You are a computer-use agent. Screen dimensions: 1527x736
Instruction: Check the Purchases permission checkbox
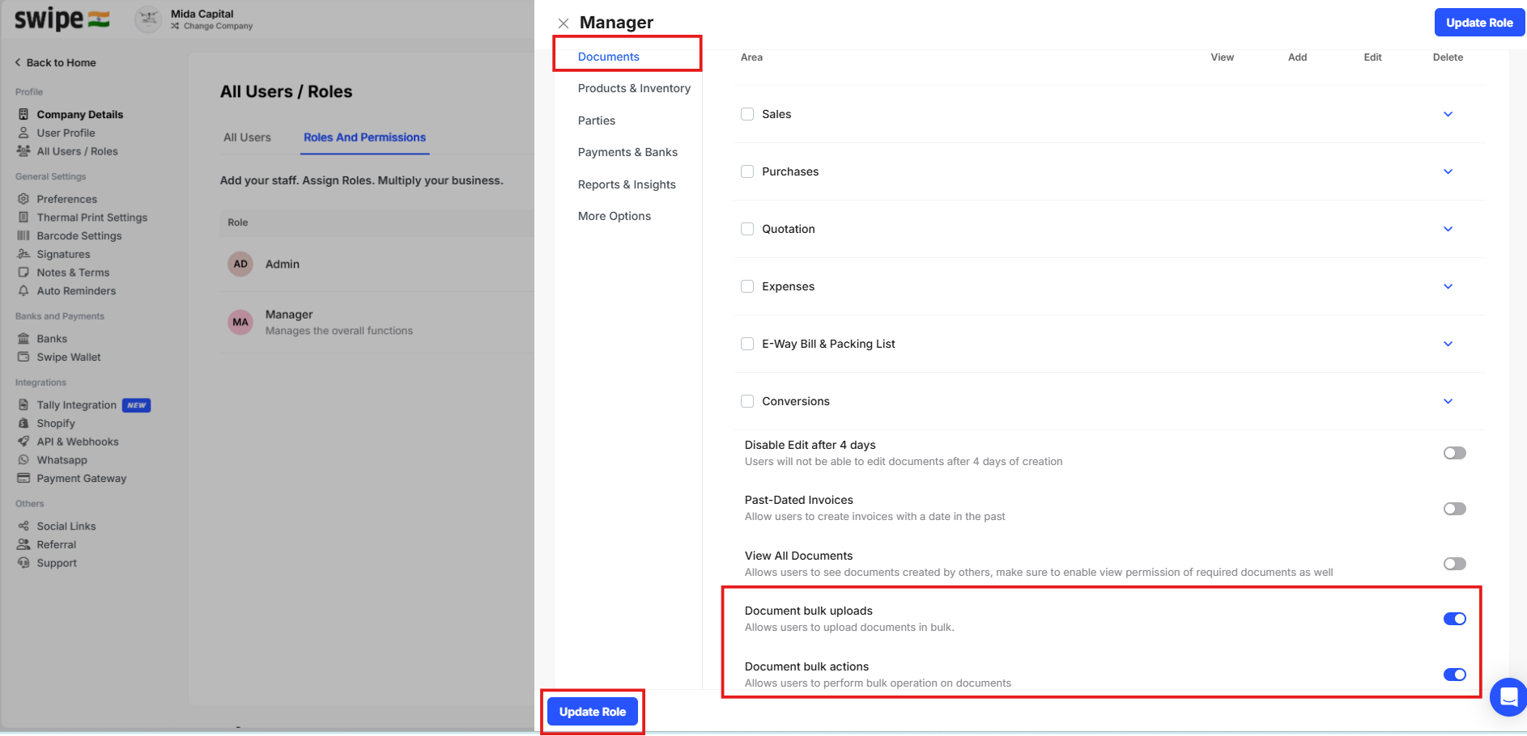click(x=747, y=171)
